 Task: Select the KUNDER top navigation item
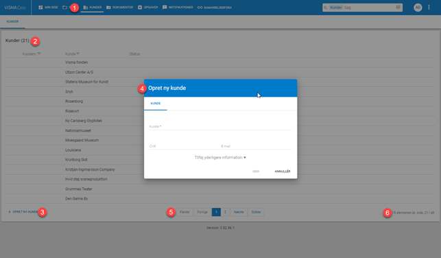tap(93, 8)
